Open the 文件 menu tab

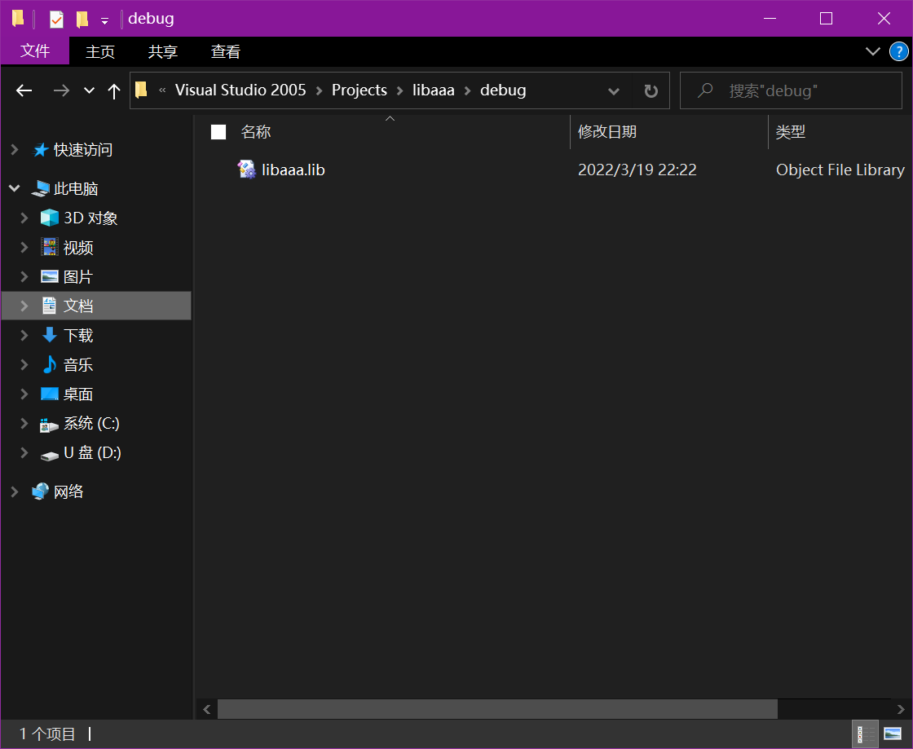(x=35, y=51)
